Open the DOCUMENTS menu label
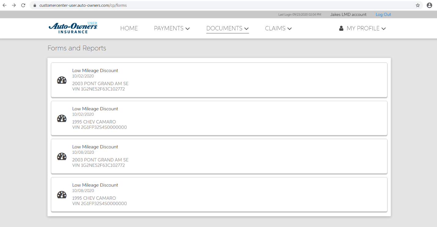Viewport: 437px width, 227px height. click(224, 28)
